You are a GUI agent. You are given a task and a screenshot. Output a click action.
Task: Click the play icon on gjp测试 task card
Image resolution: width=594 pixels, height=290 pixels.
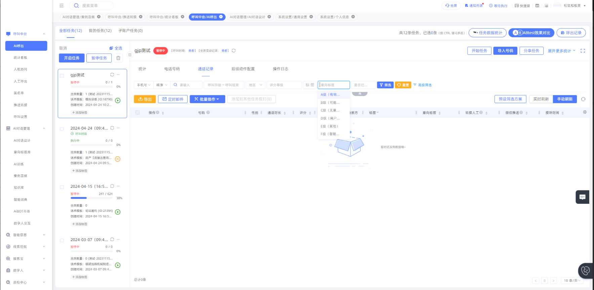(118, 100)
